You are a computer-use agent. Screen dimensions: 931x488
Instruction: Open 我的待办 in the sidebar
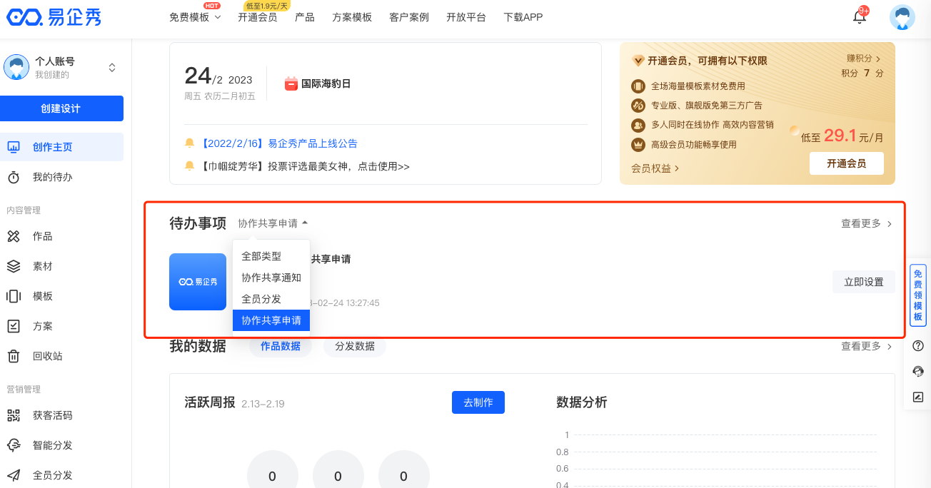coord(52,177)
